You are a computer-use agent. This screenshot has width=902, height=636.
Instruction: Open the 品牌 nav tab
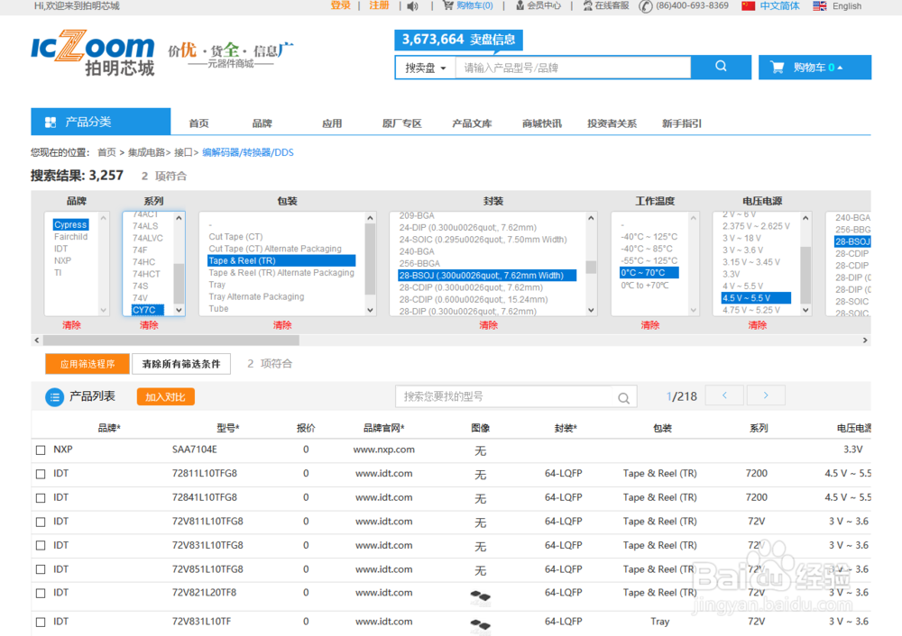coord(262,123)
